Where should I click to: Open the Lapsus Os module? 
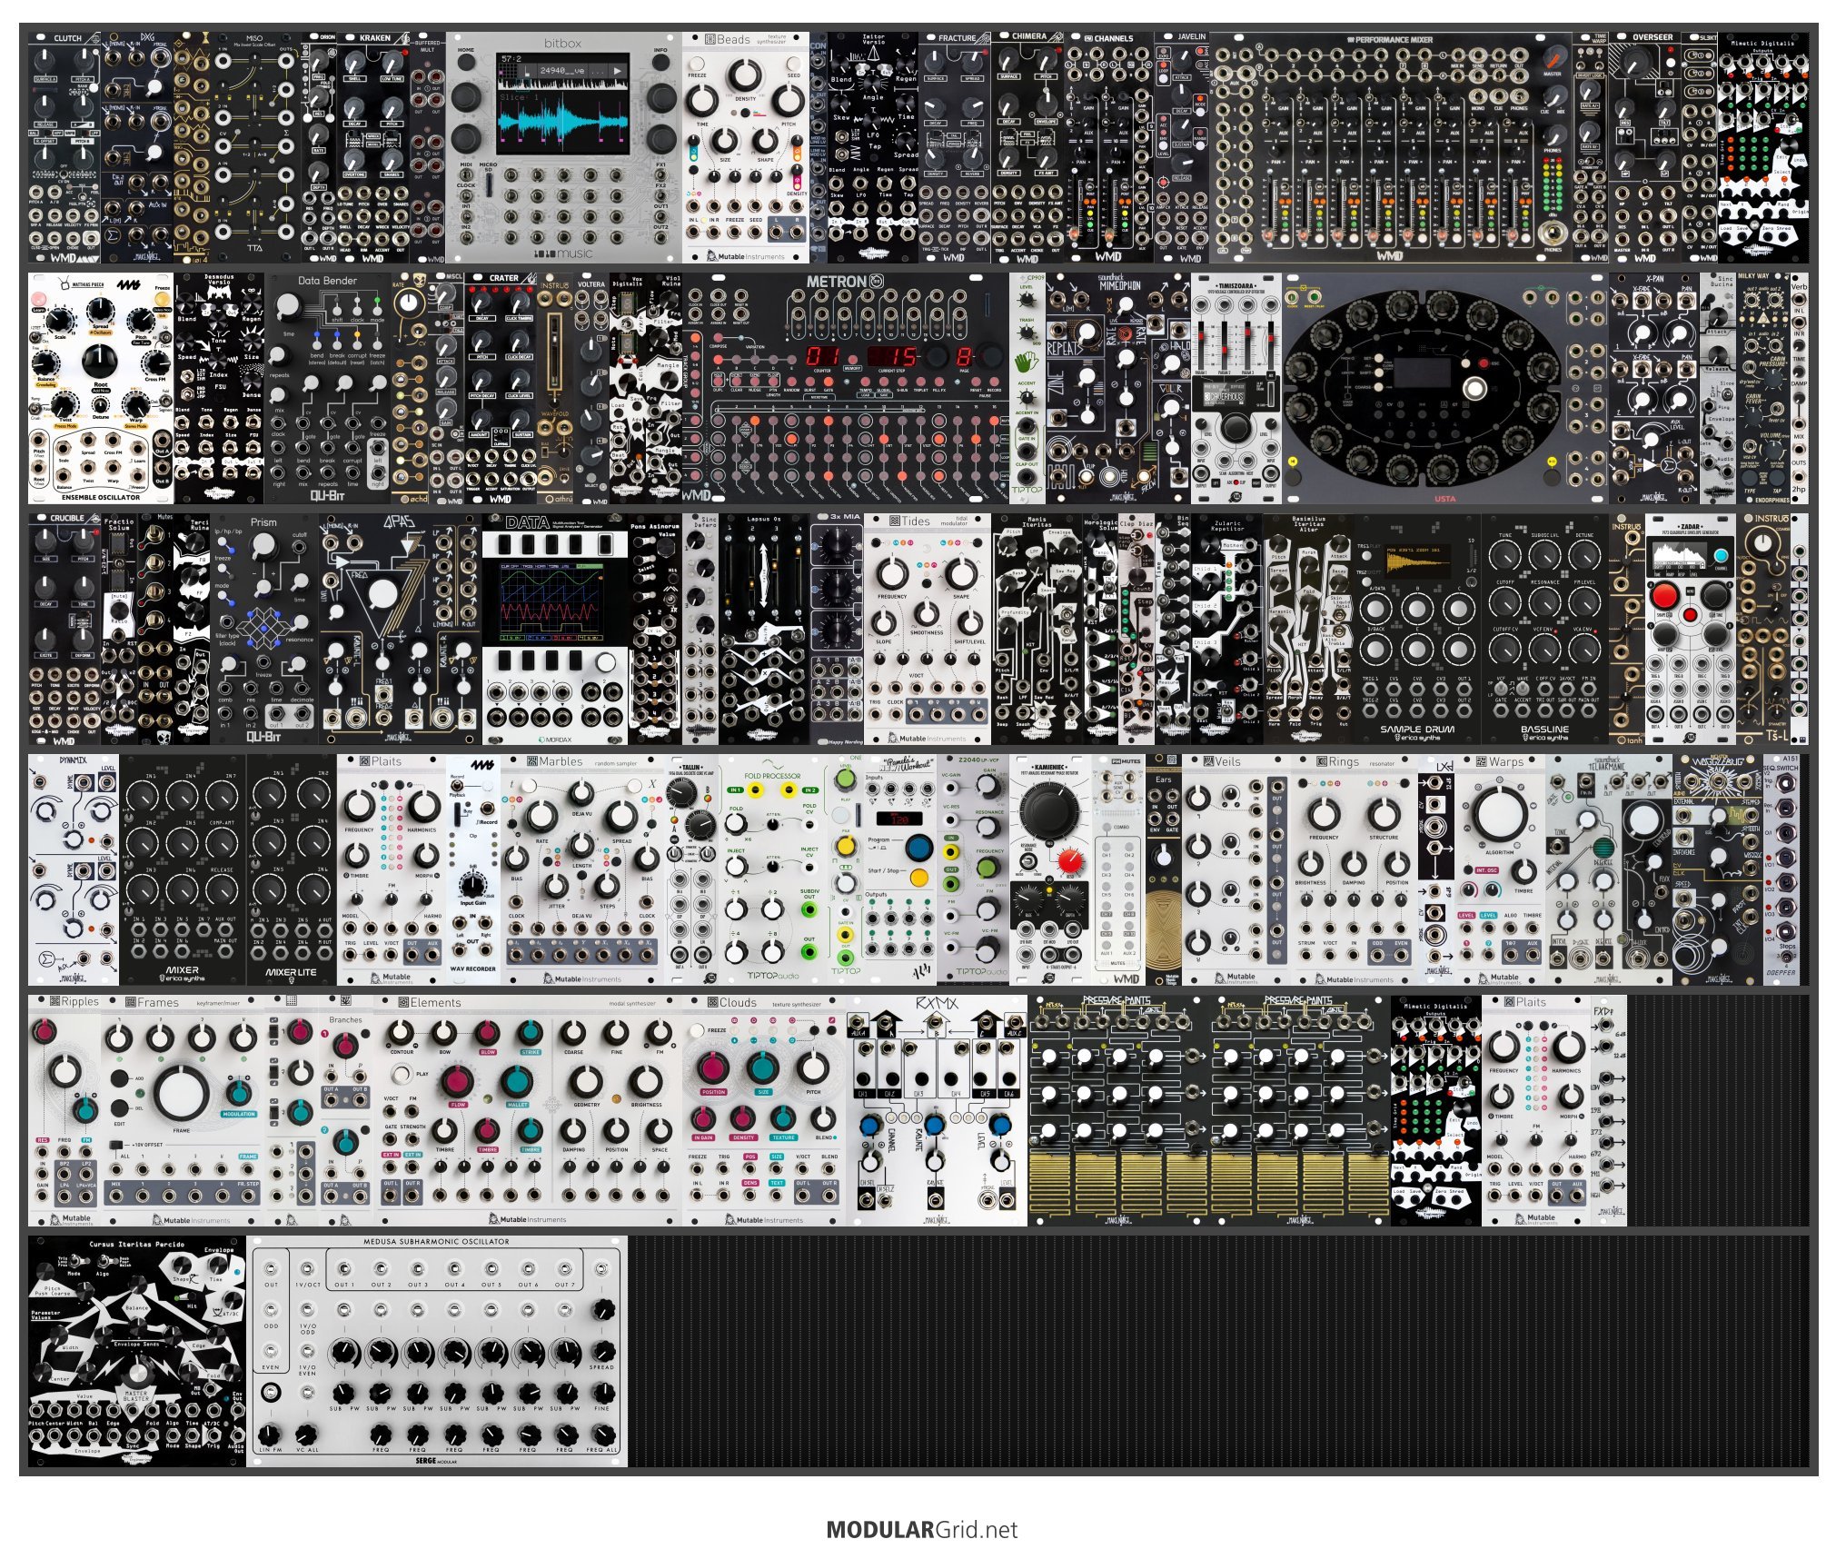[764, 629]
